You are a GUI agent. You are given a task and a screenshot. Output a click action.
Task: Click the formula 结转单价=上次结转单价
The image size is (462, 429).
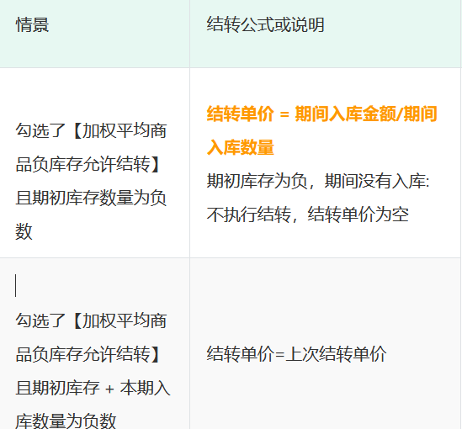(x=296, y=354)
